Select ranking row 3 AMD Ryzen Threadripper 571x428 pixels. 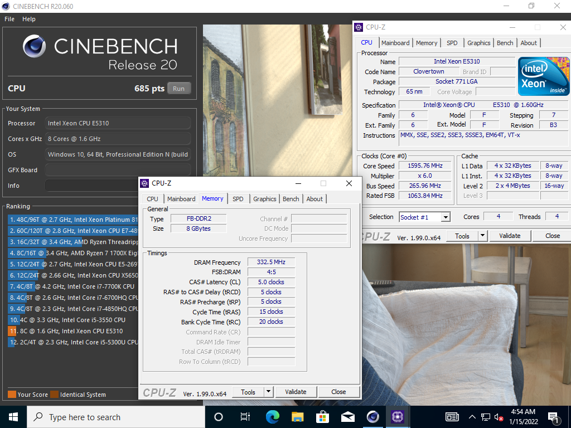pyautogui.click(x=73, y=242)
